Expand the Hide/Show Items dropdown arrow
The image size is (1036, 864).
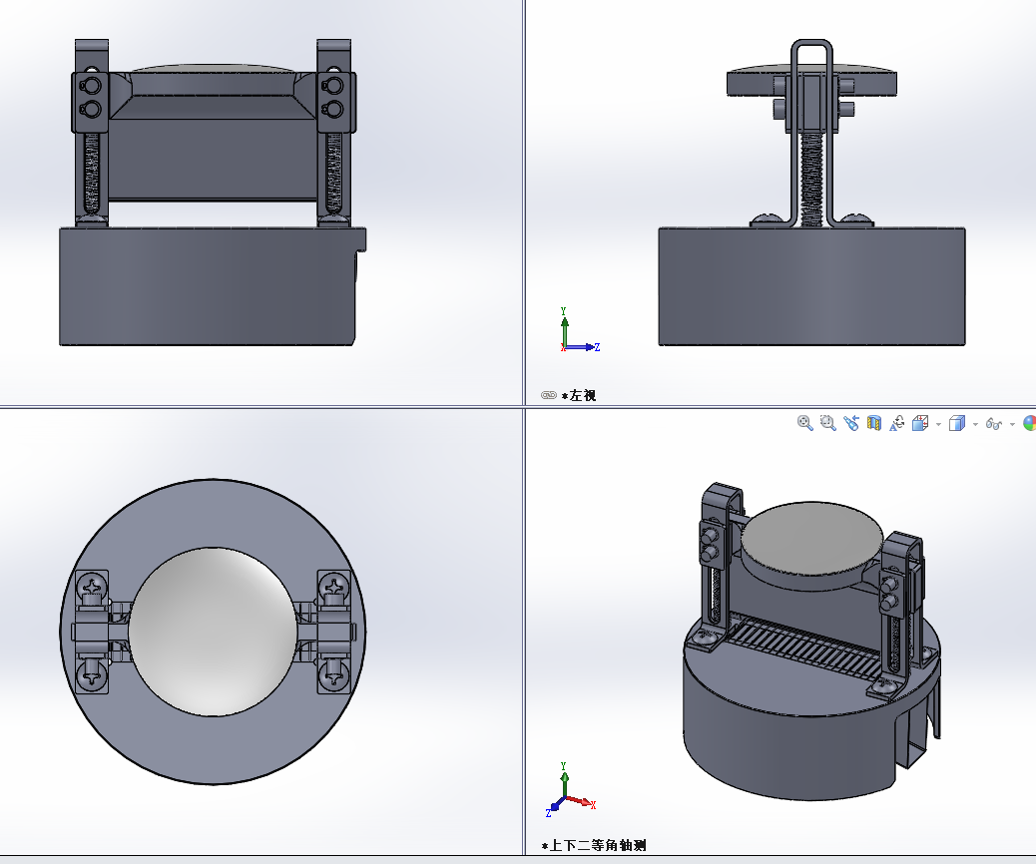(x=1012, y=424)
